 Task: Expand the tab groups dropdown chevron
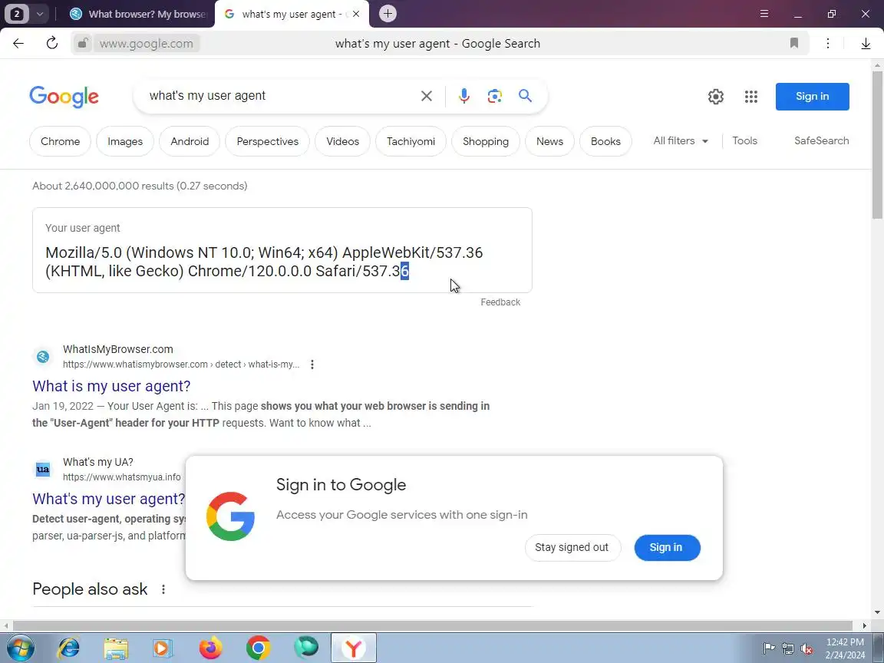pos(39,14)
